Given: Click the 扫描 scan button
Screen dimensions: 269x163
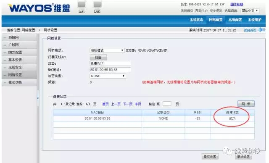Looking at the screenshot, I should [98, 58].
